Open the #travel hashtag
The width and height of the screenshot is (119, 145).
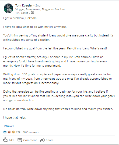pos(9,126)
